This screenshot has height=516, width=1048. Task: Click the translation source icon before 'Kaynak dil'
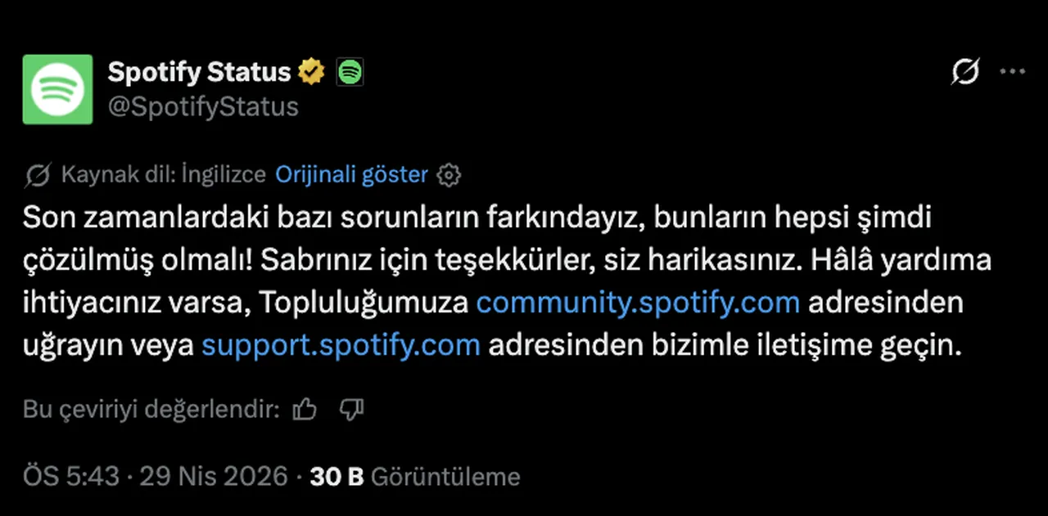point(38,174)
